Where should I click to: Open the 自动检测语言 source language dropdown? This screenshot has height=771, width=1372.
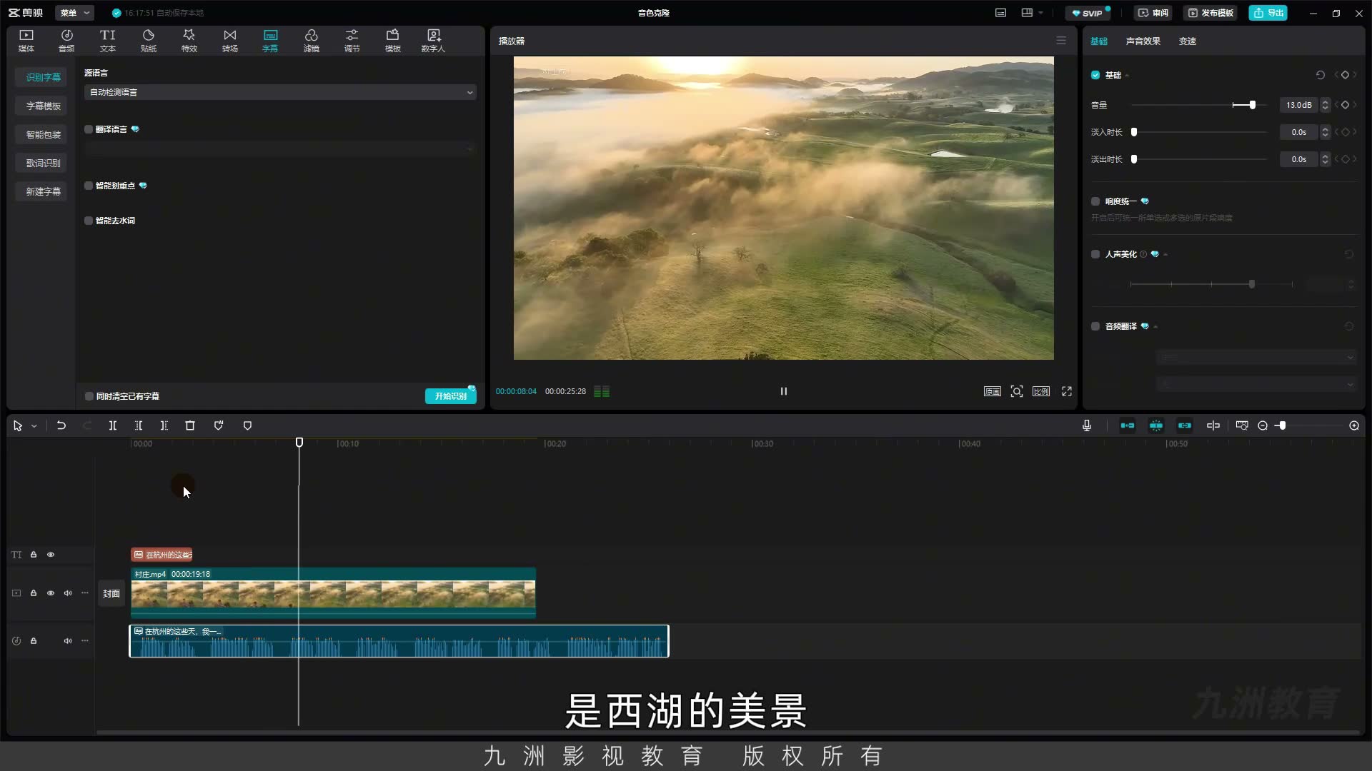coord(280,92)
